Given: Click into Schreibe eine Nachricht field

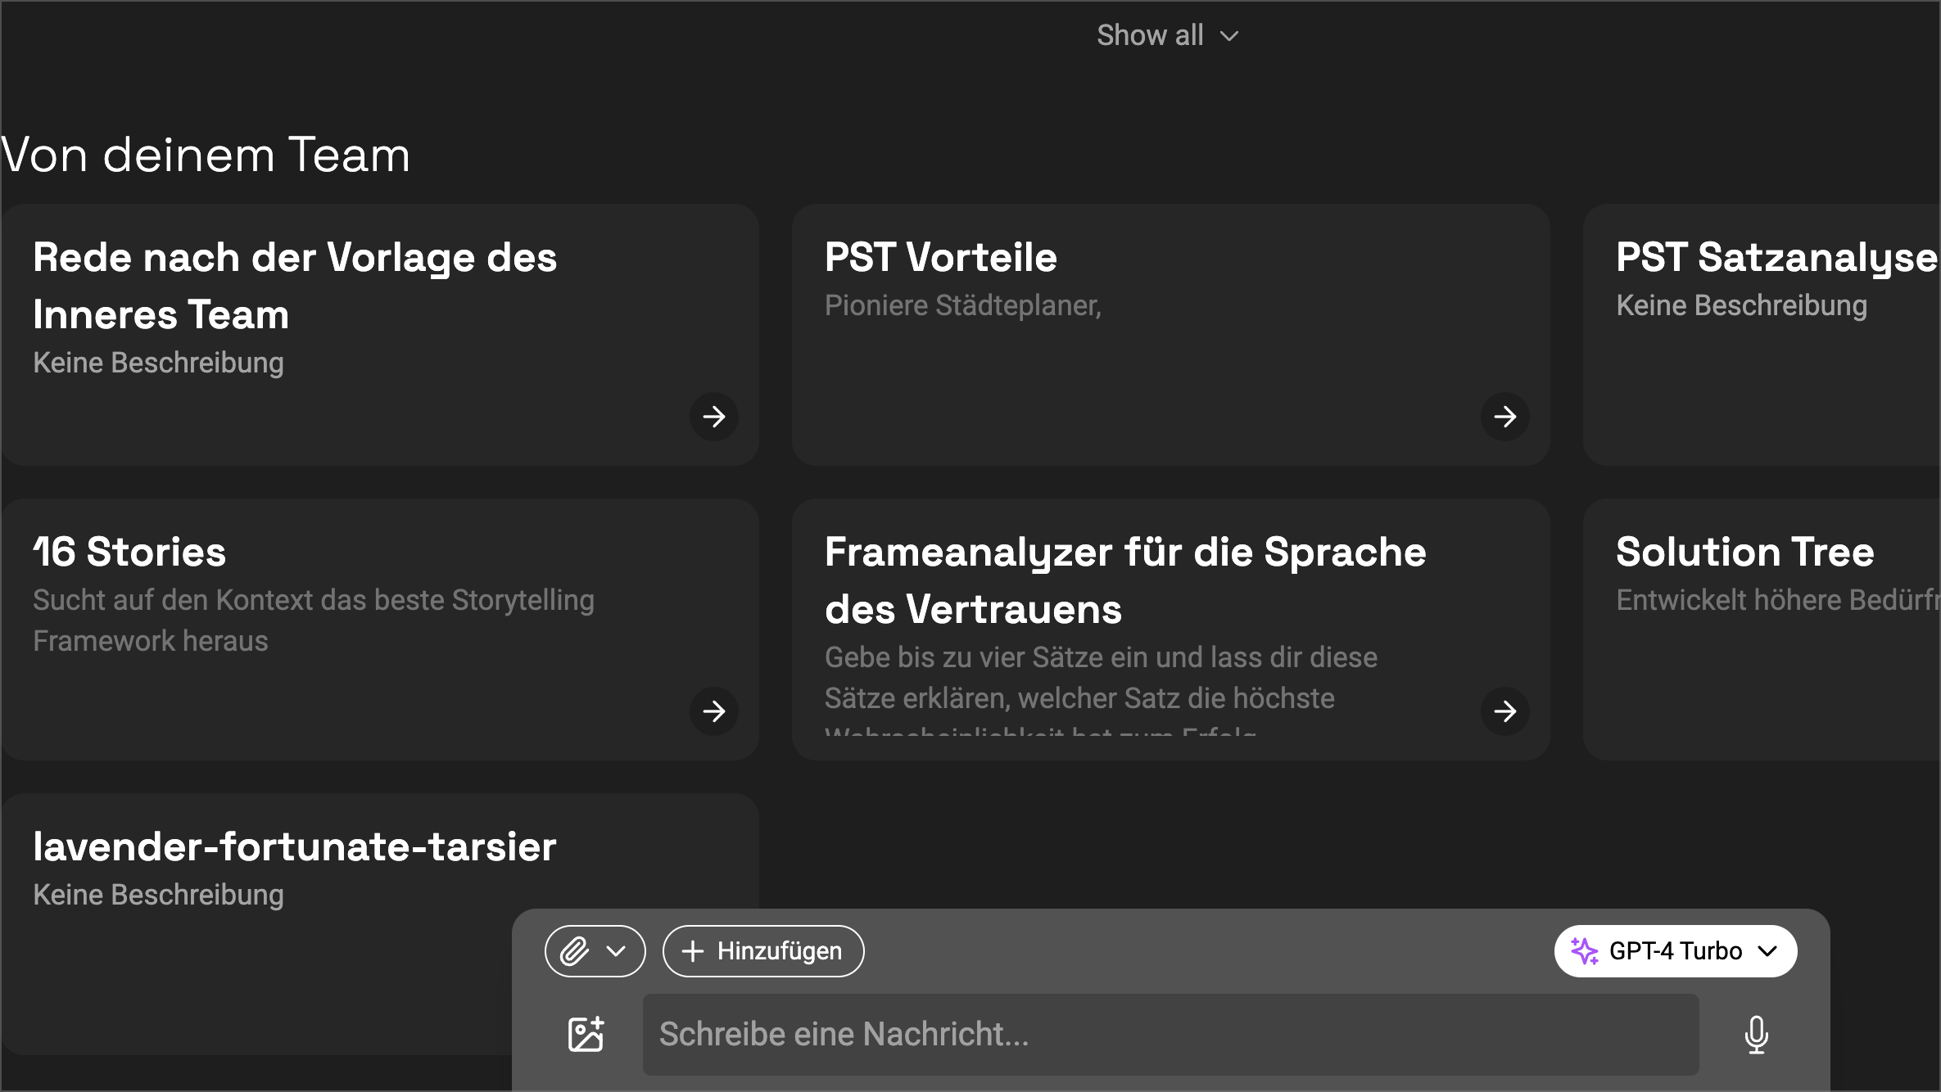Looking at the screenshot, I should (x=1170, y=1035).
